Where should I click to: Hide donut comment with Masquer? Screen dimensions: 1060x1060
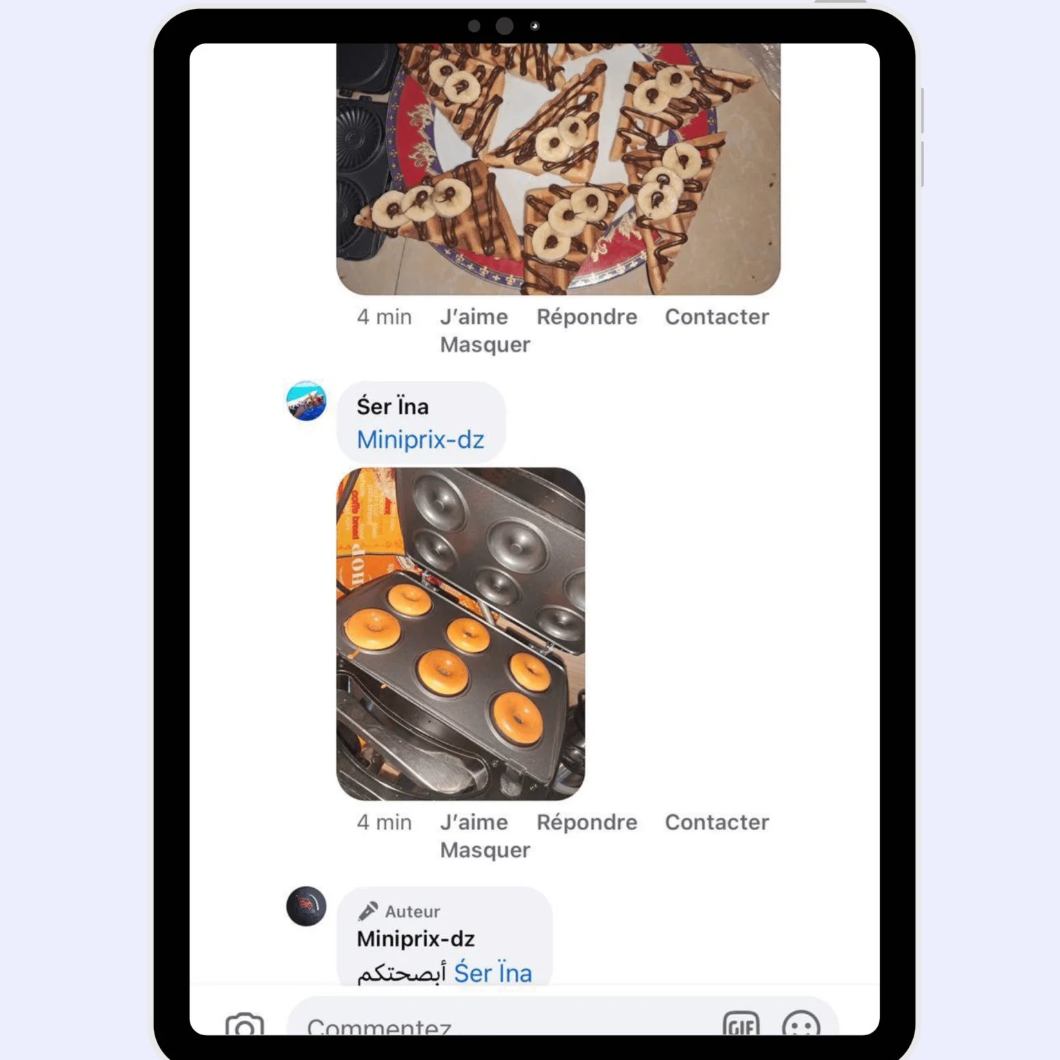(x=485, y=850)
